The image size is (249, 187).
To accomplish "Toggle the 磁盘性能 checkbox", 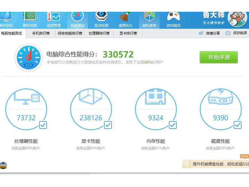I will tap(238, 125).
